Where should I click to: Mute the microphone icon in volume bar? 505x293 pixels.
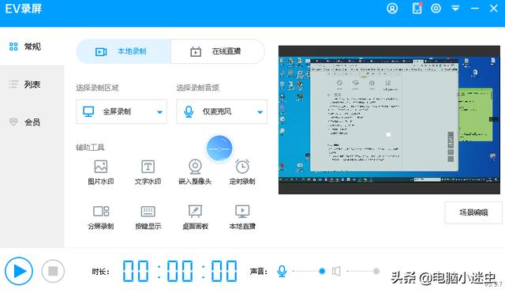282,271
